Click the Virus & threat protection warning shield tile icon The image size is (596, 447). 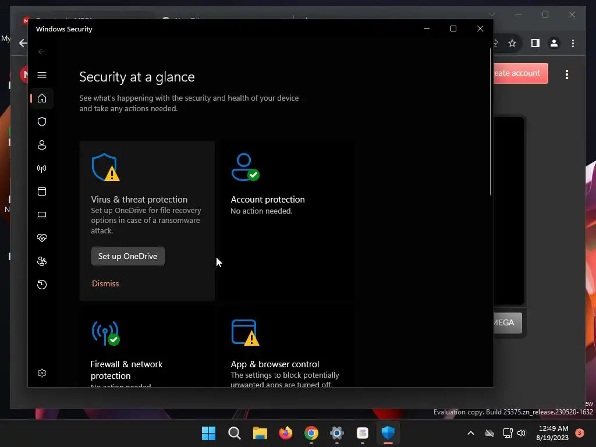[105, 167]
